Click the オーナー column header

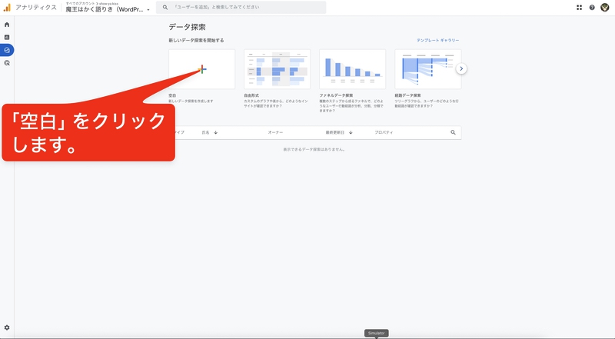pos(275,132)
